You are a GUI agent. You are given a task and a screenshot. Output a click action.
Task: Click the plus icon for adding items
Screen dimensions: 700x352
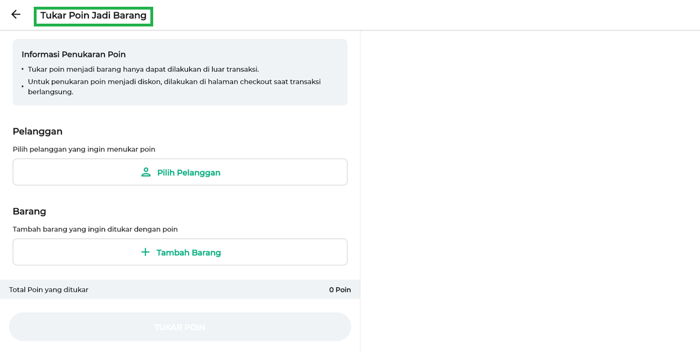[145, 252]
